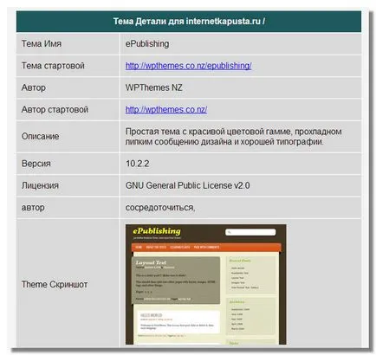Click the 'Версия' row label
376x355 pixels.
click(36, 164)
